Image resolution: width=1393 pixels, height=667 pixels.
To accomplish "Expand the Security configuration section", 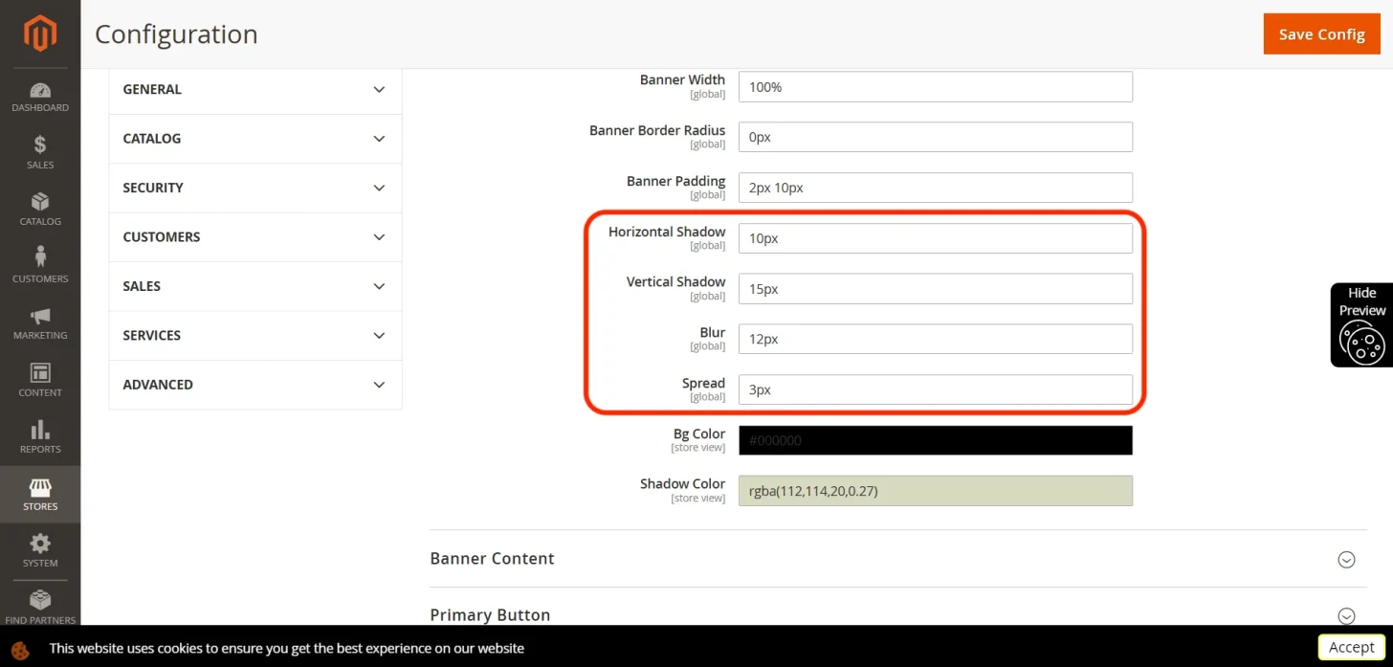I will click(255, 188).
